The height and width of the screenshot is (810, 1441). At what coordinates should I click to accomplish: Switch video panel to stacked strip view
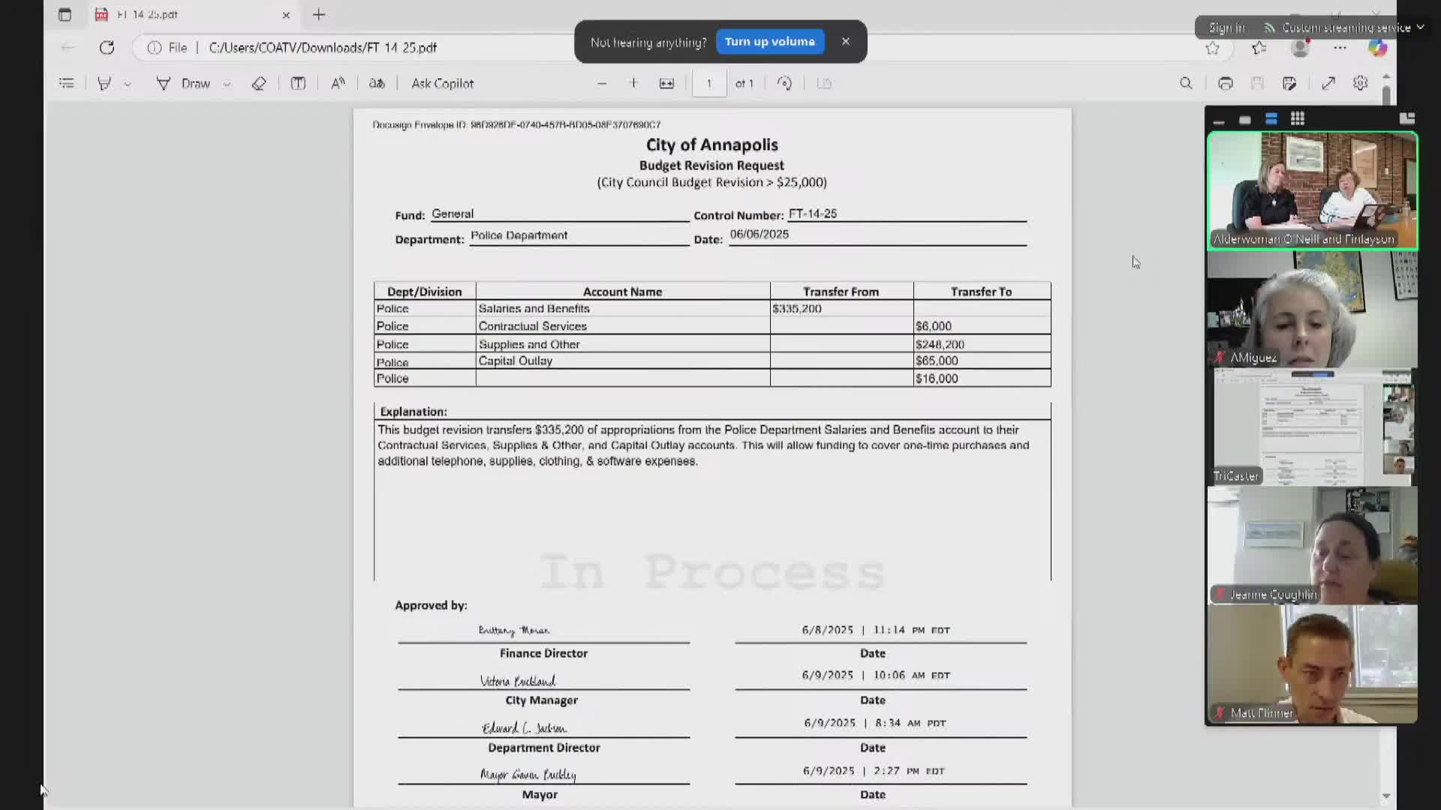click(1271, 119)
